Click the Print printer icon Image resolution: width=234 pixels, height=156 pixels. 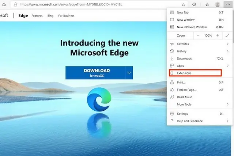click(x=172, y=82)
